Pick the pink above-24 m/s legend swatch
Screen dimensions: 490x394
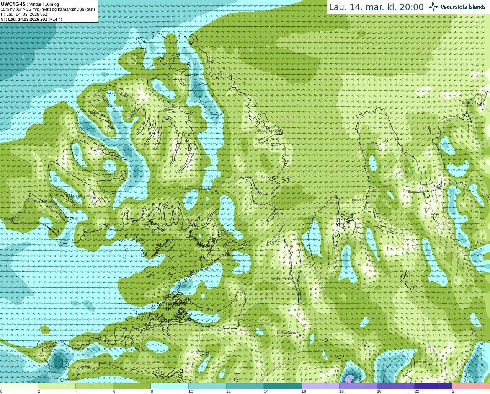(471, 386)
